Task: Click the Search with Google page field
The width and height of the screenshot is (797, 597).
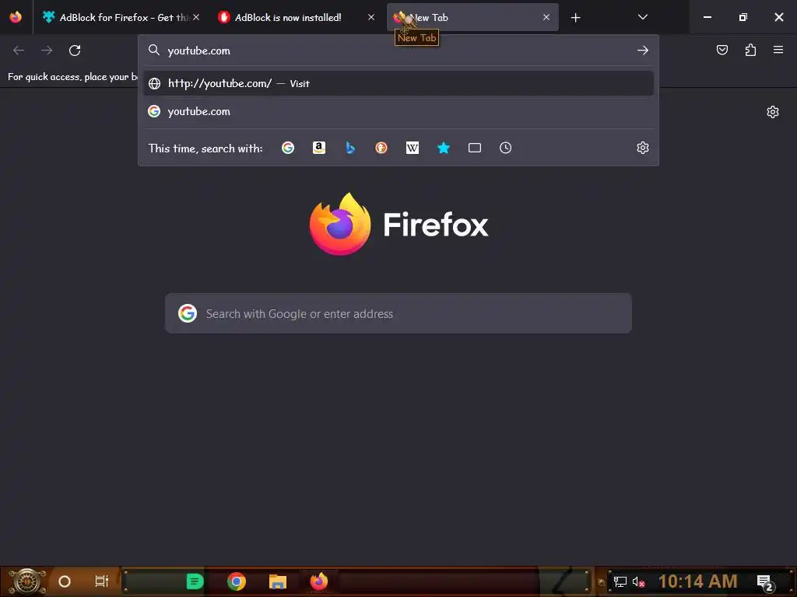Action: (x=398, y=313)
